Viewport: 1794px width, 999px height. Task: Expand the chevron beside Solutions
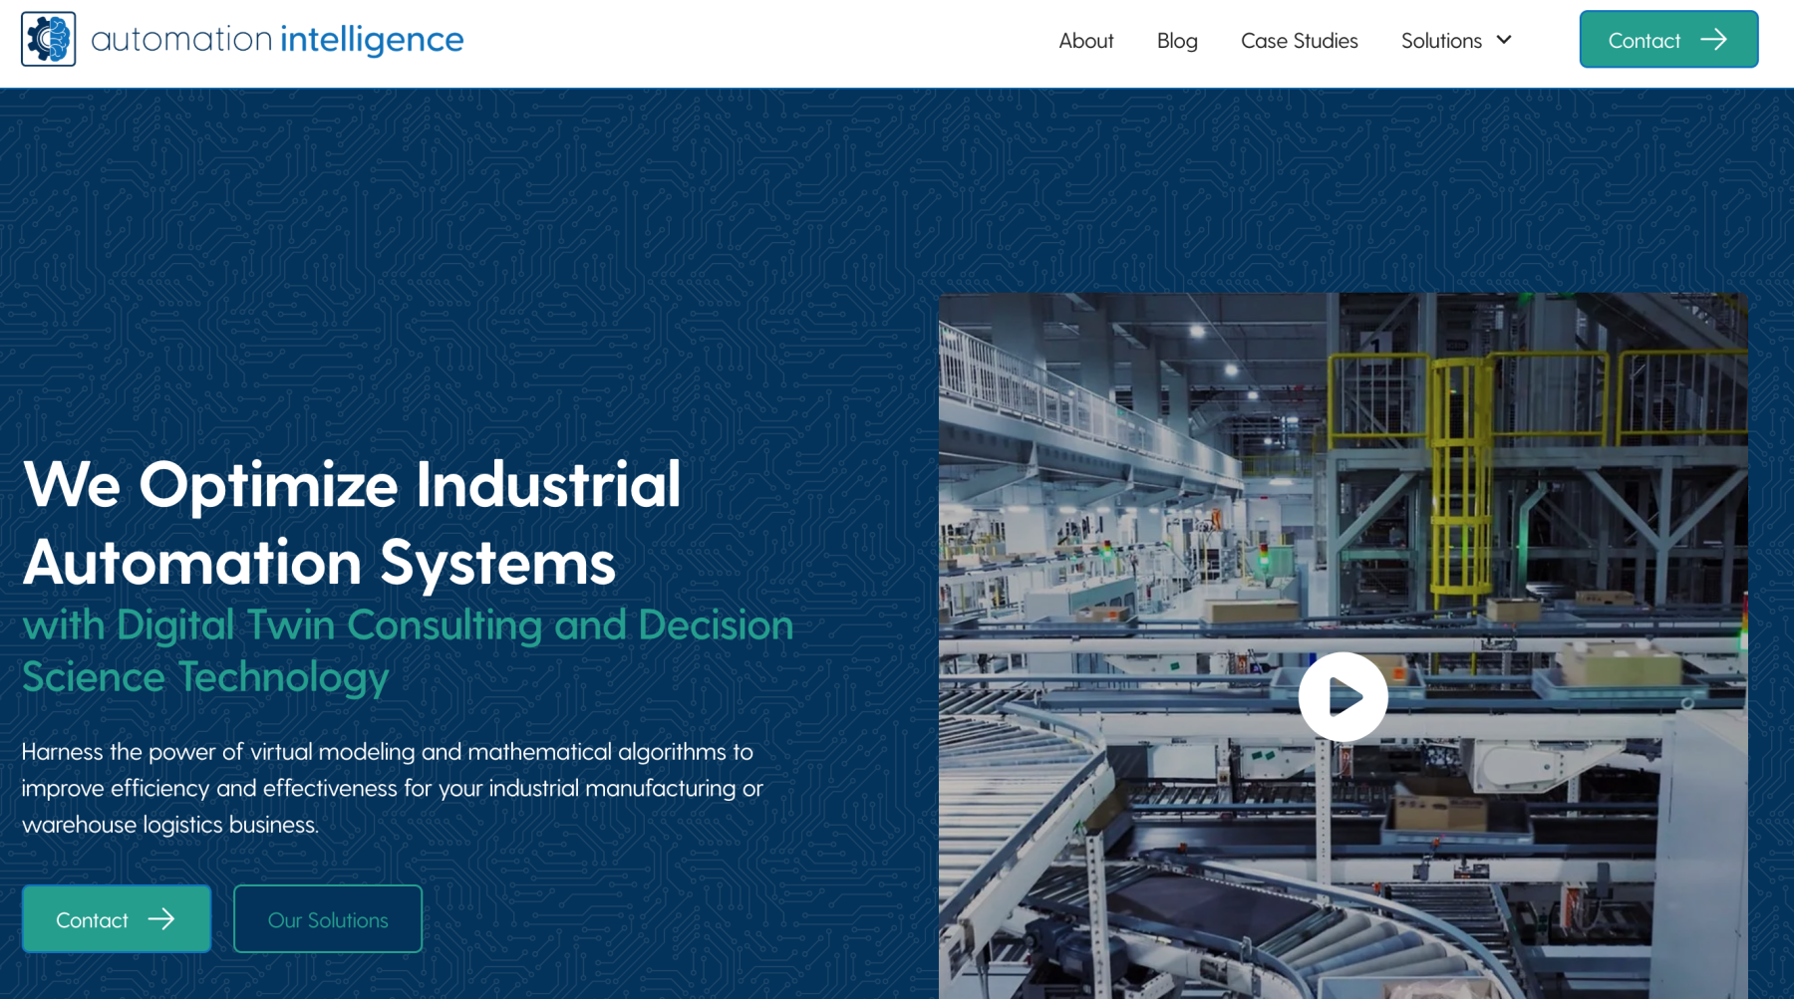[1505, 40]
